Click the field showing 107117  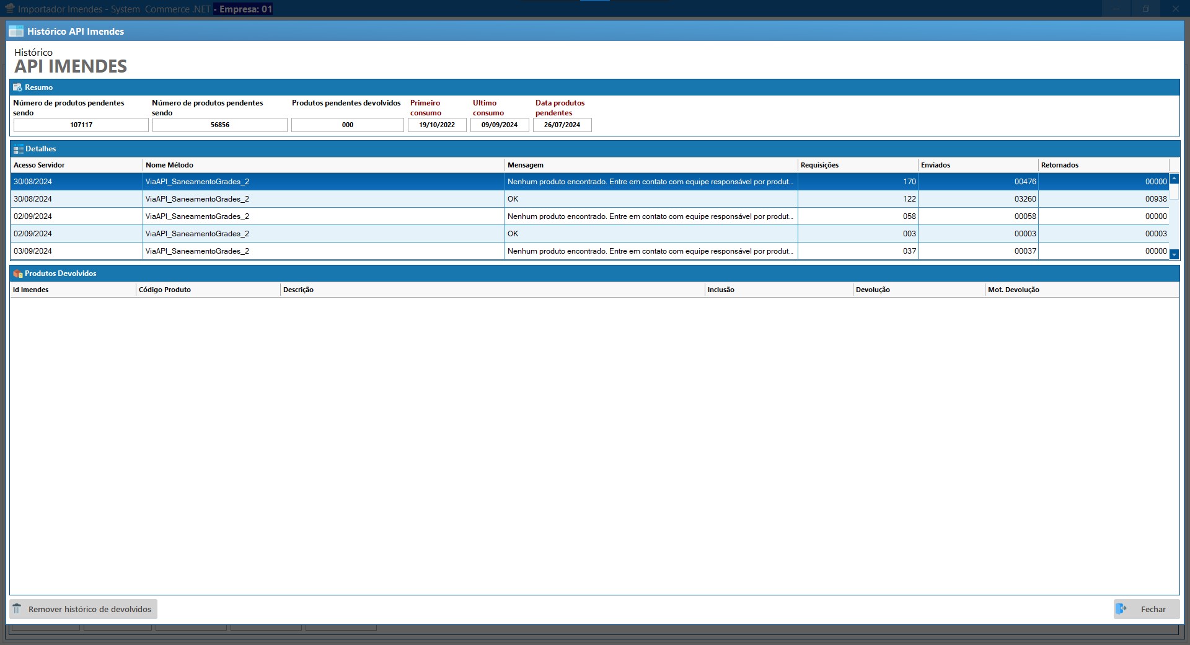[81, 125]
